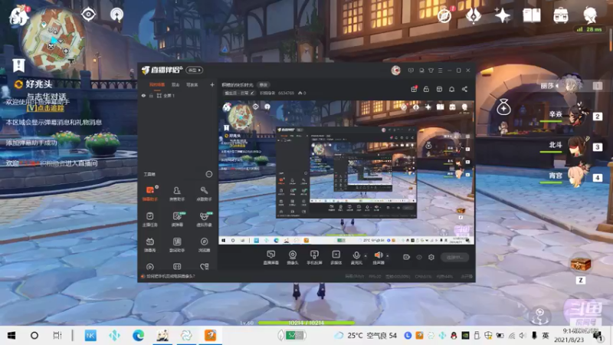Open the weather widget showing 25°C

pos(366,336)
